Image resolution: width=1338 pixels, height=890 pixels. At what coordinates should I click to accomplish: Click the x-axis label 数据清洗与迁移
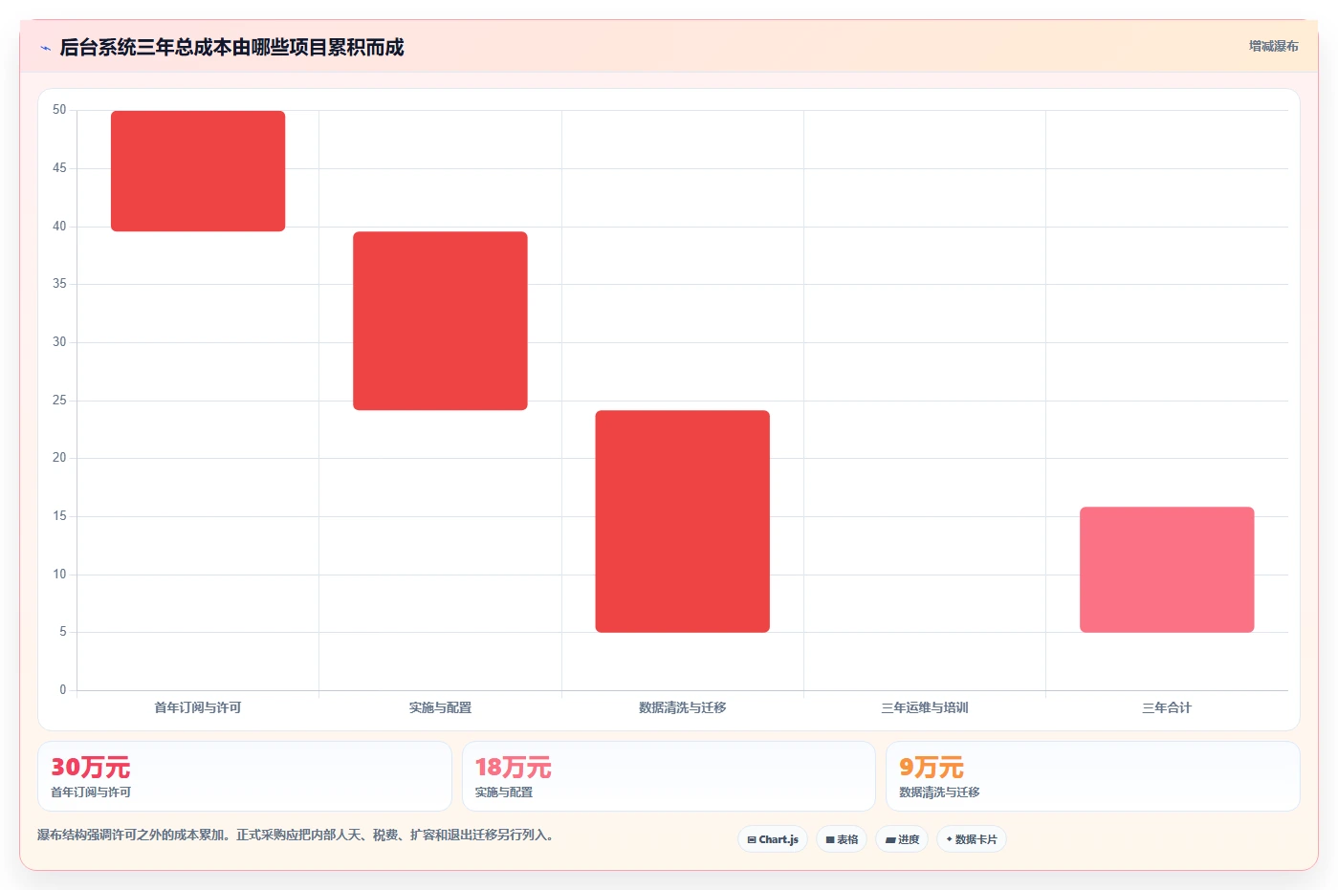tap(682, 707)
